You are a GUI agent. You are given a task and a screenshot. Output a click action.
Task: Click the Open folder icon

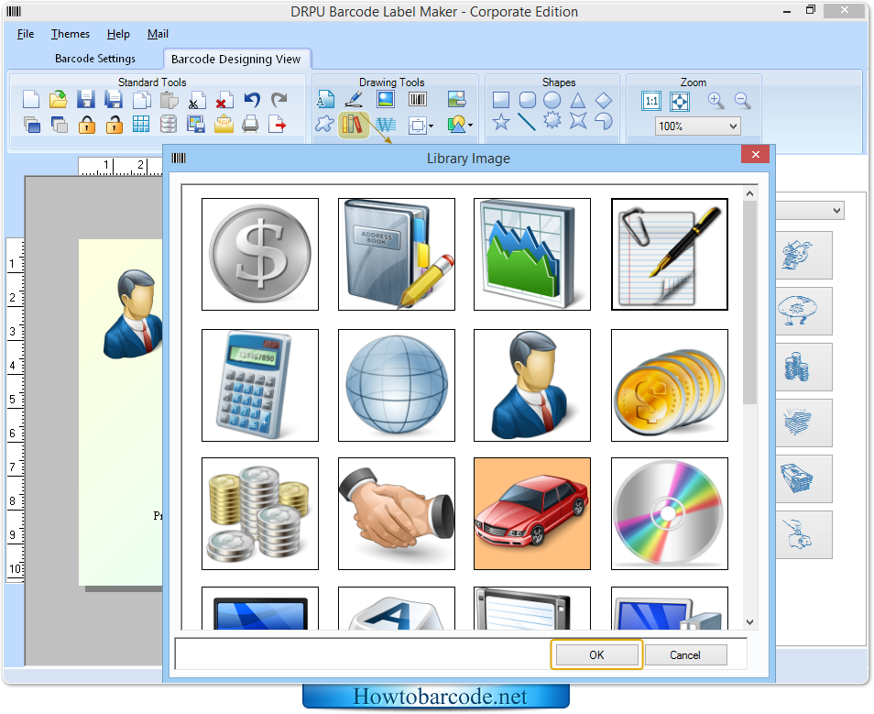(x=59, y=100)
